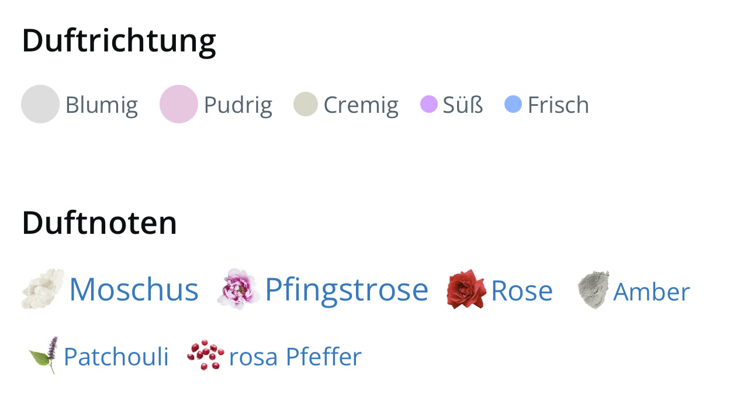The width and height of the screenshot is (754, 401).
Task: Select the Blumig scent direction label
Action: pyautogui.click(x=102, y=105)
